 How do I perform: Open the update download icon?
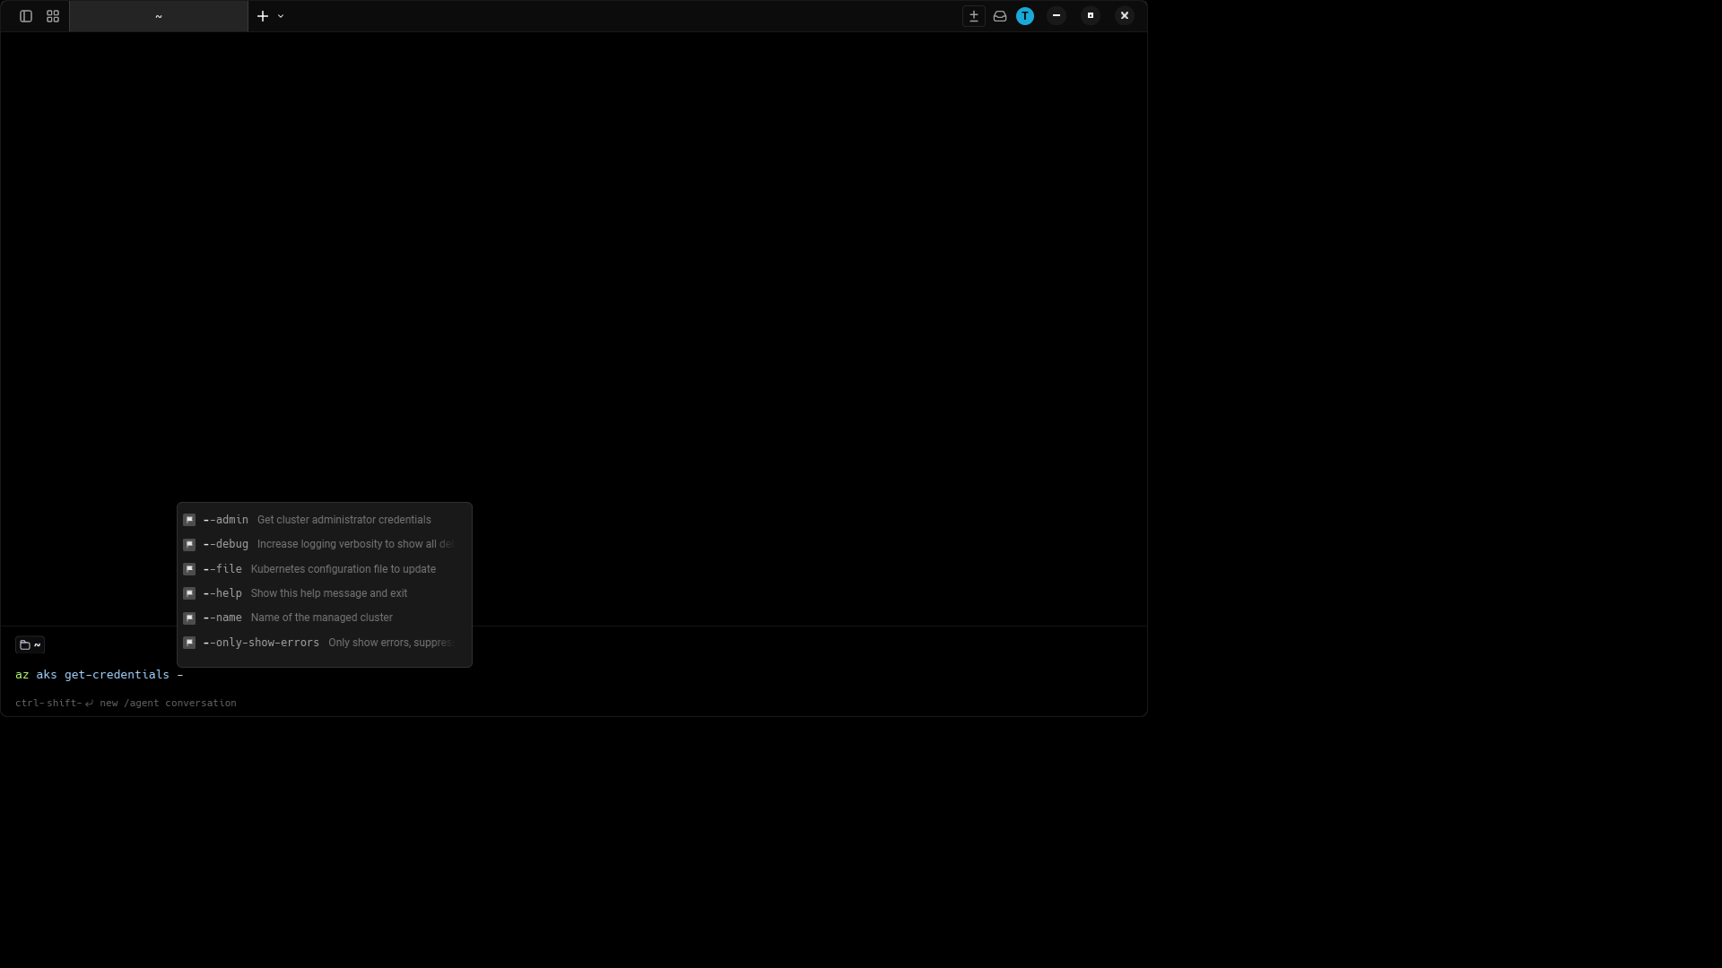(974, 16)
